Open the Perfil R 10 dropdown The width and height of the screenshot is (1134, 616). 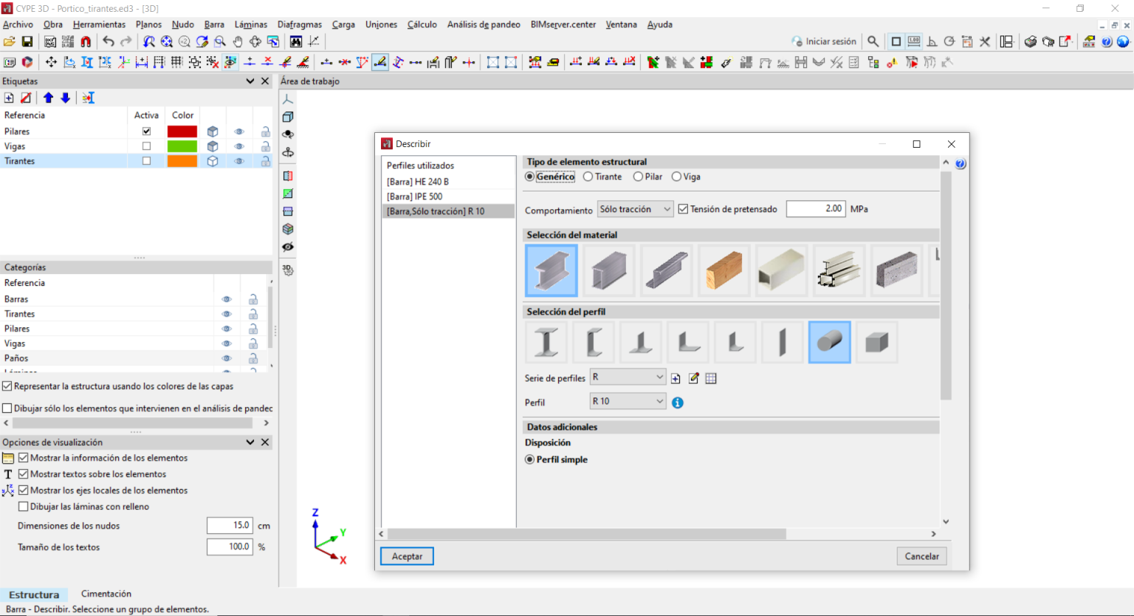[628, 401]
